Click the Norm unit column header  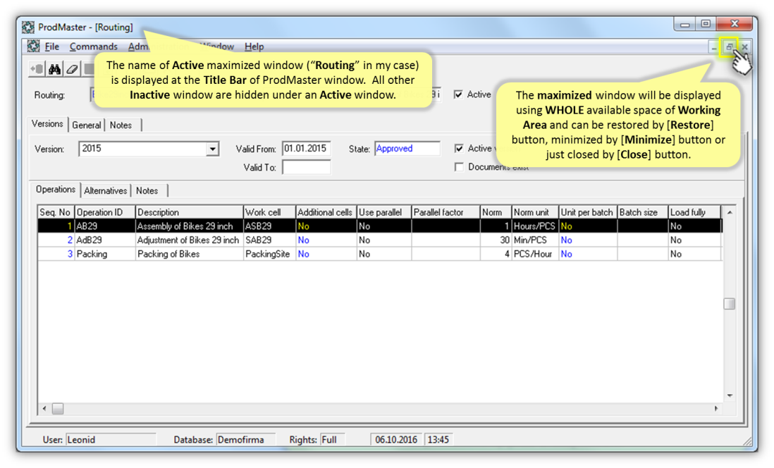click(x=534, y=212)
